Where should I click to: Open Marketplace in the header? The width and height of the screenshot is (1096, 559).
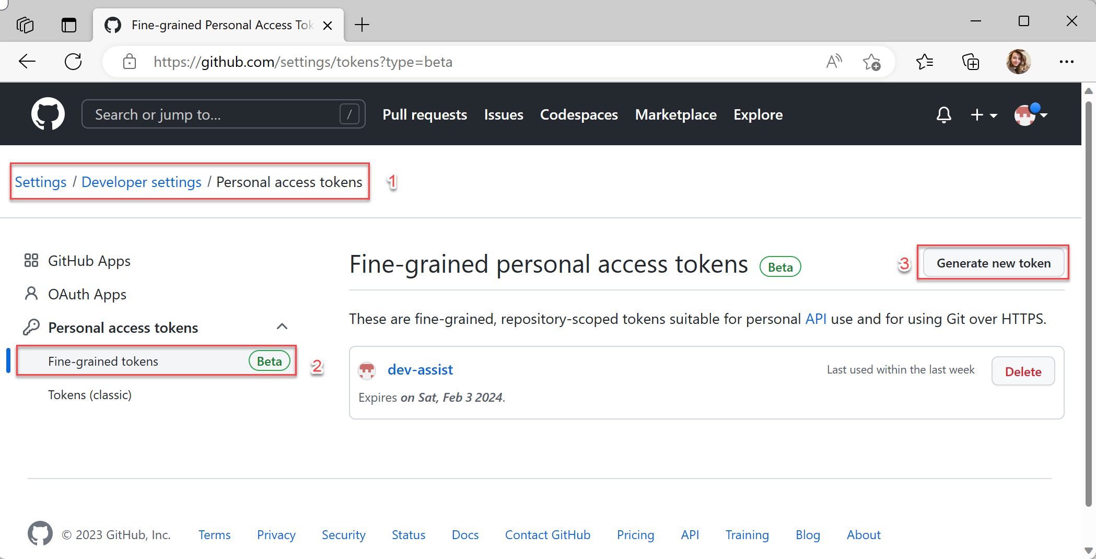click(x=675, y=115)
